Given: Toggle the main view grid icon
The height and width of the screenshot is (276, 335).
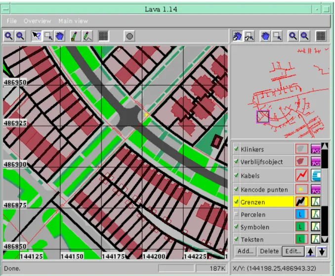Looking at the screenshot, I should coord(103,36).
